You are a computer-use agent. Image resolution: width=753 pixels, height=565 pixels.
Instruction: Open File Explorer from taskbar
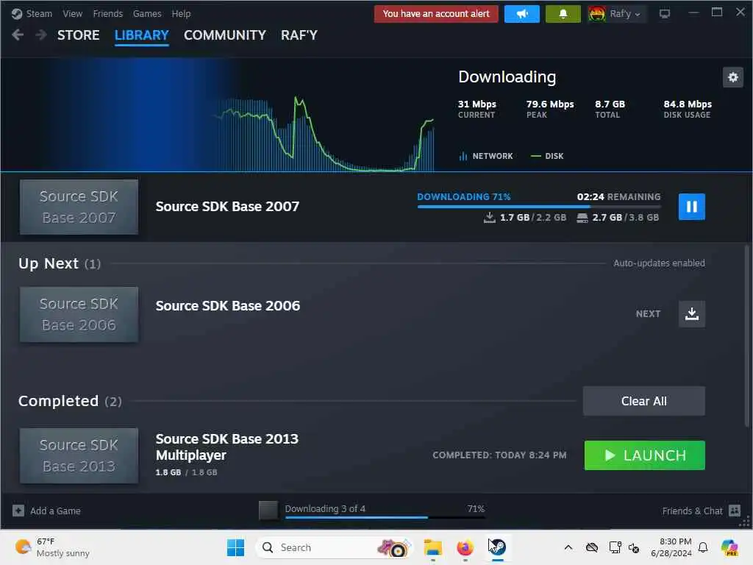click(x=432, y=547)
